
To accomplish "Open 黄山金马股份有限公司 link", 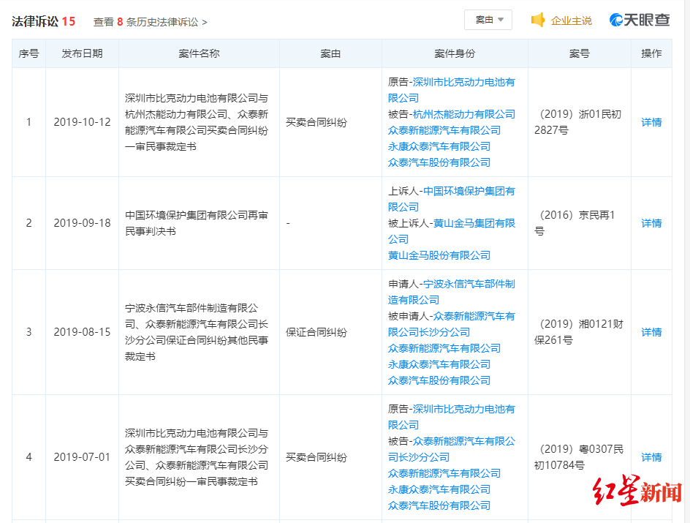I will coord(439,255).
